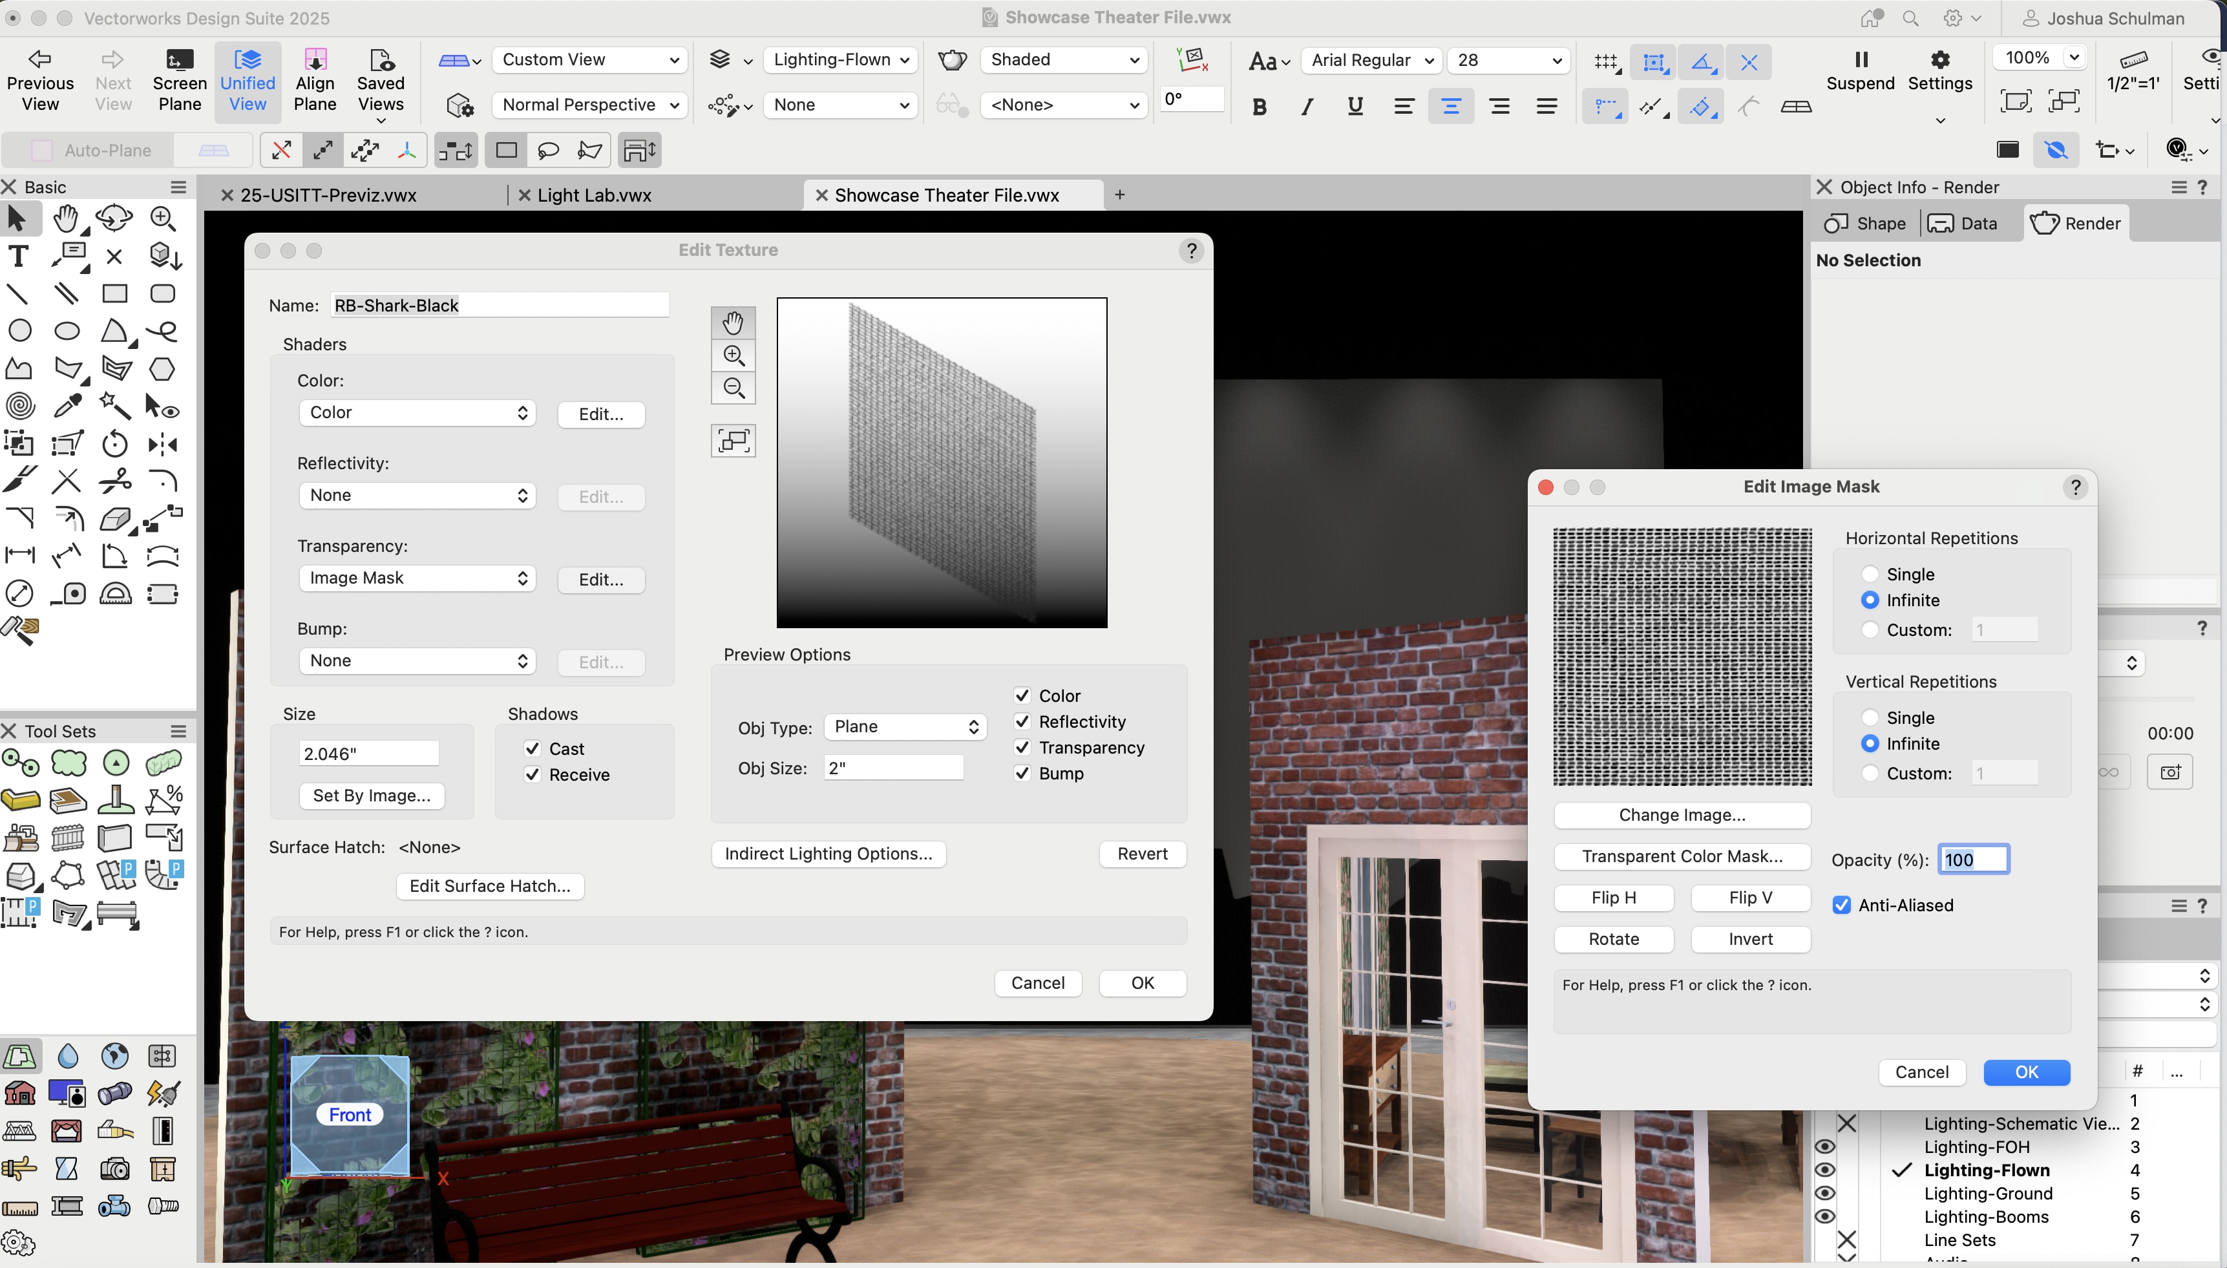Uncheck the Cast shadows checkbox
Image resolution: width=2227 pixels, height=1268 pixels.
pyautogui.click(x=531, y=748)
